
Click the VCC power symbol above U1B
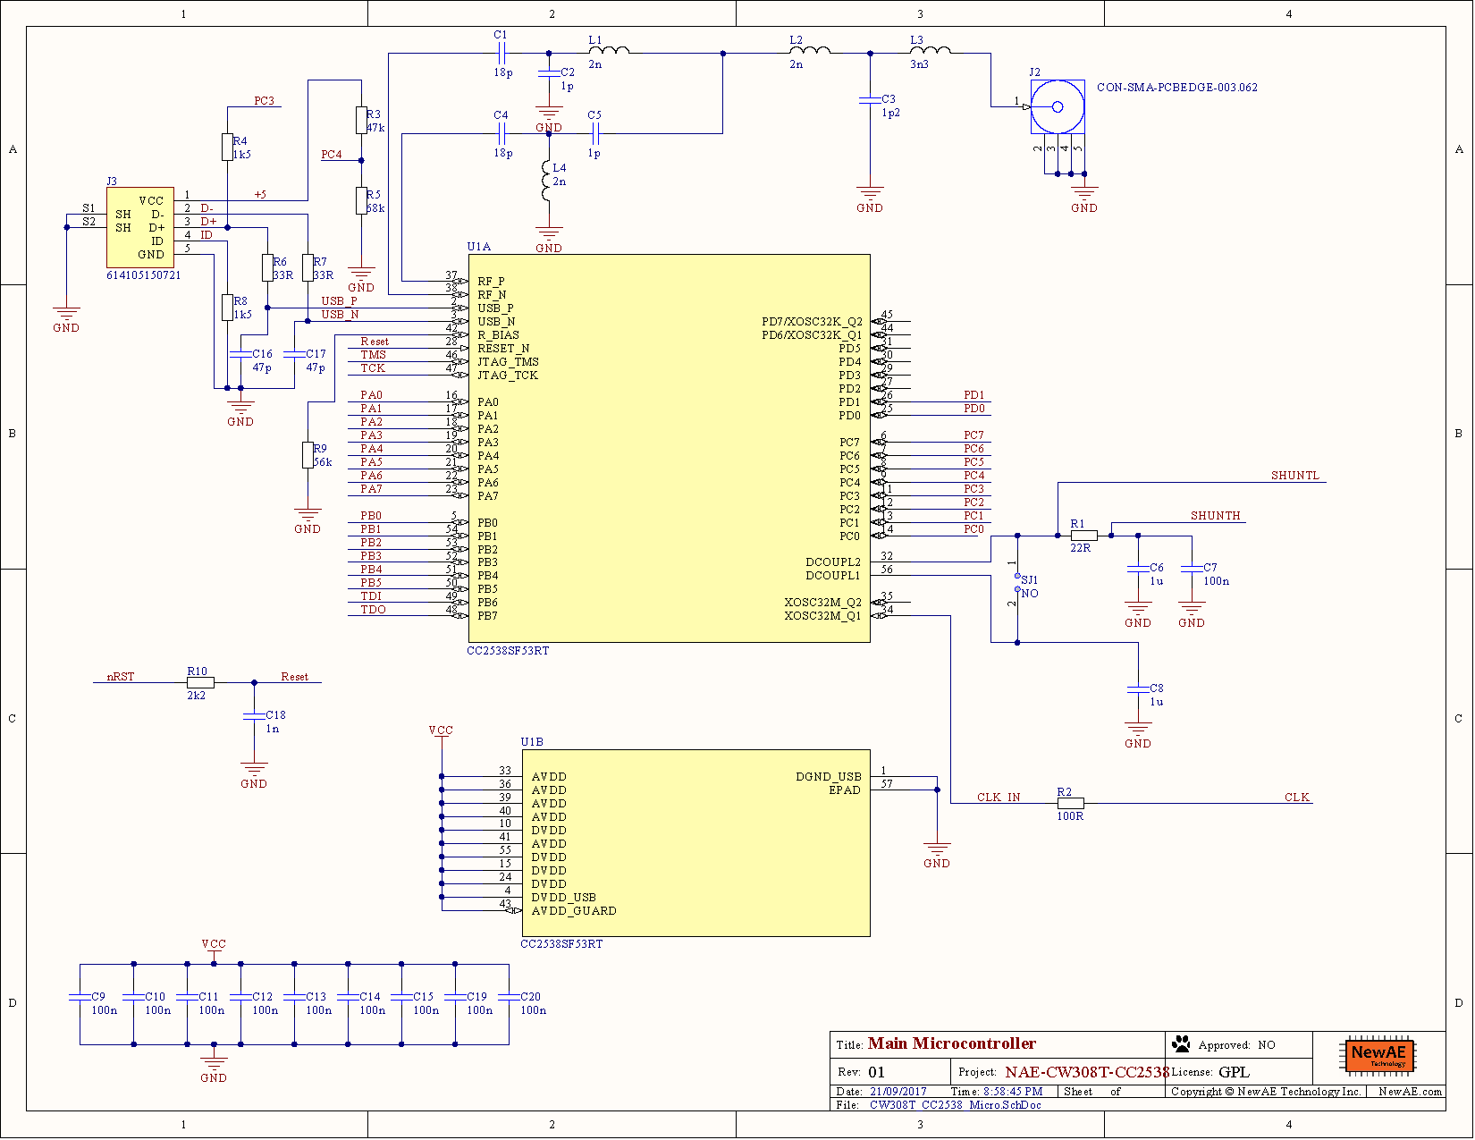click(x=441, y=739)
